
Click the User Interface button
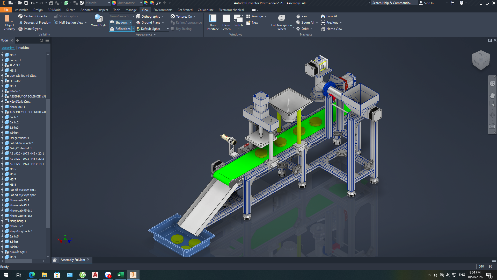pos(213,23)
